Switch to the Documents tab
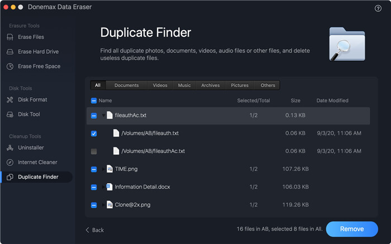 click(x=126, y=85)
